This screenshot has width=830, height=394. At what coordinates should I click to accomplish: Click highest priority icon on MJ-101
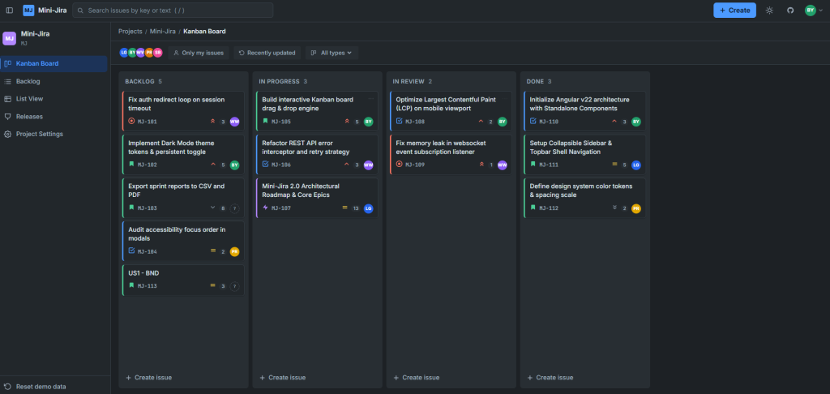pyautogui.click(x=213, y=122)
